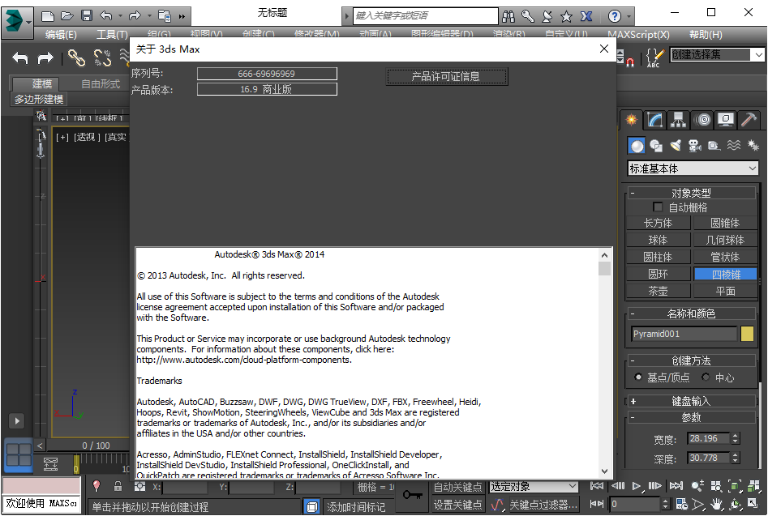The height and width of the screenshot is (516, 768).
Task: Collapse the 创建方法 rollout
Action: tap(691, 360)
